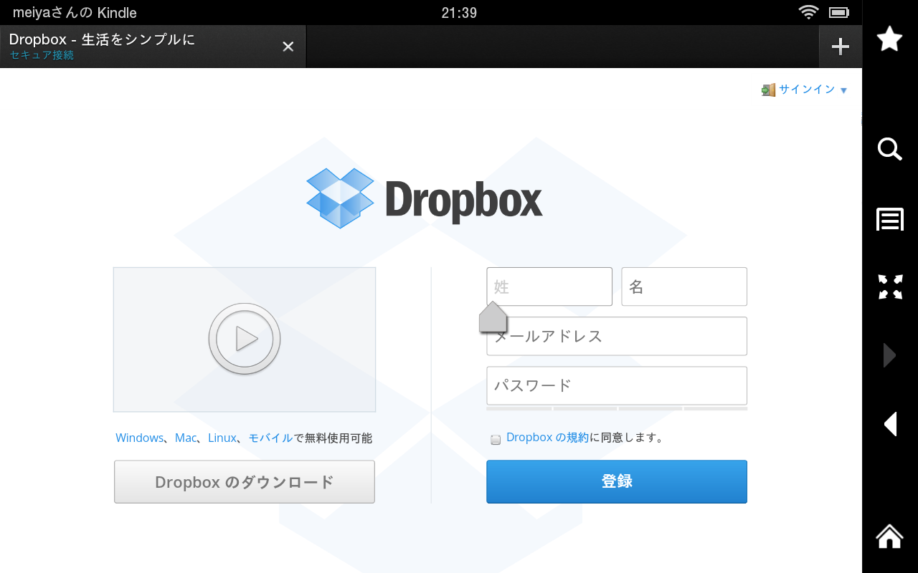The image size is (918, 573).
Task: Focus the メールアドレス field
Action: tap(617, 336)
